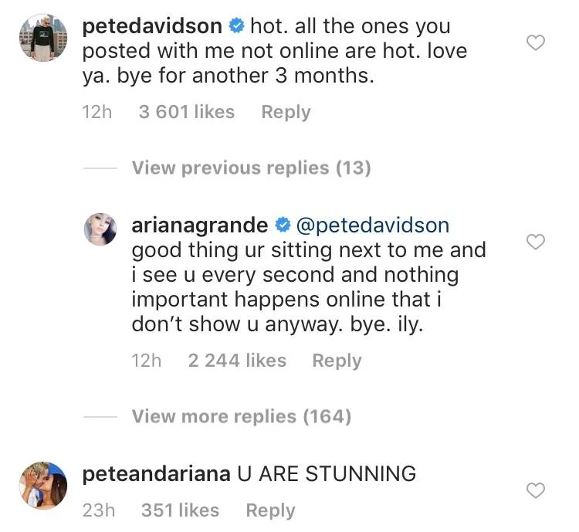The width and height of the screenshot is (579, 532).
Task: Reply to peteandariana's comment
Action: (270, 510)
